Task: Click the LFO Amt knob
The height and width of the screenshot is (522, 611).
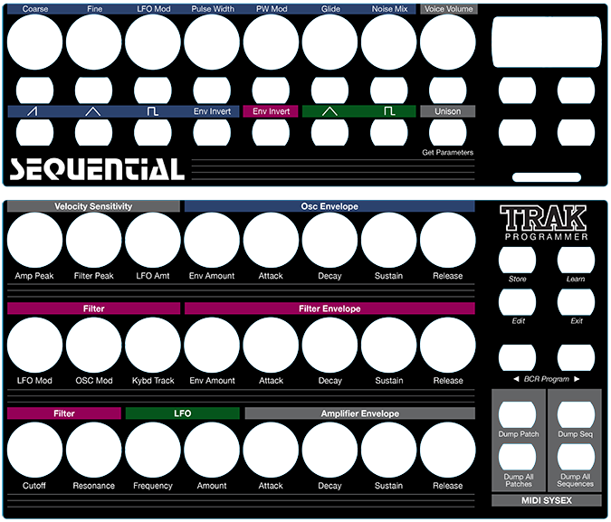Action: click(x=153, y=240)
